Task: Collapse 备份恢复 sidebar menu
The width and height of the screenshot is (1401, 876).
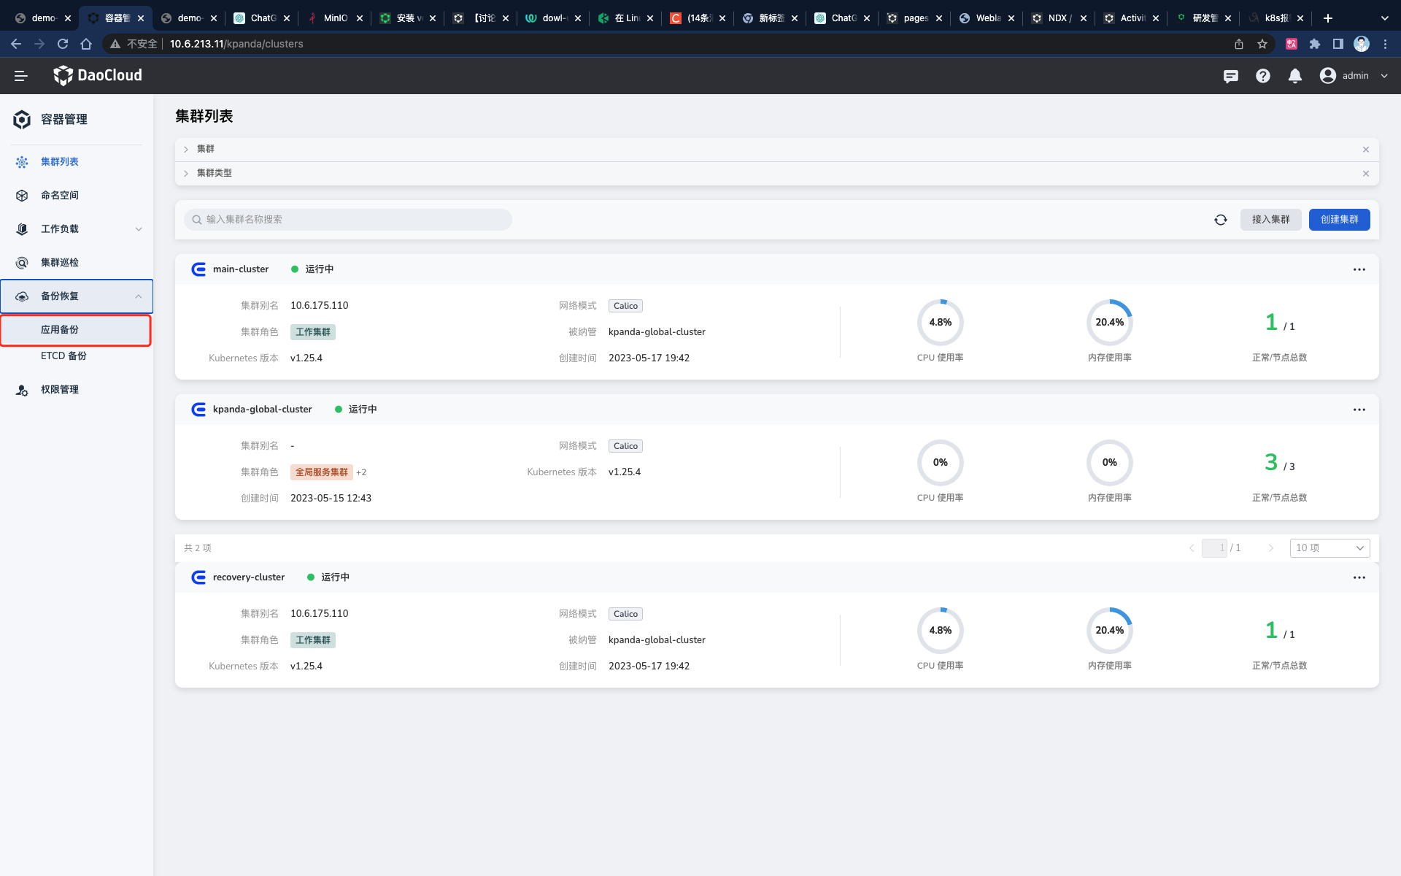Action: click(x=77, y=296)
